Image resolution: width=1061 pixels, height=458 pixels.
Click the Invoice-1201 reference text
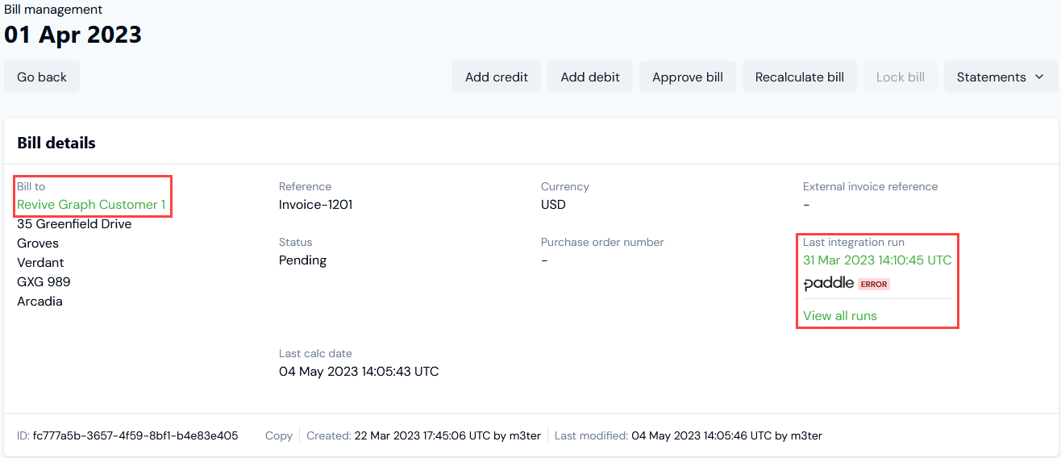316,204
